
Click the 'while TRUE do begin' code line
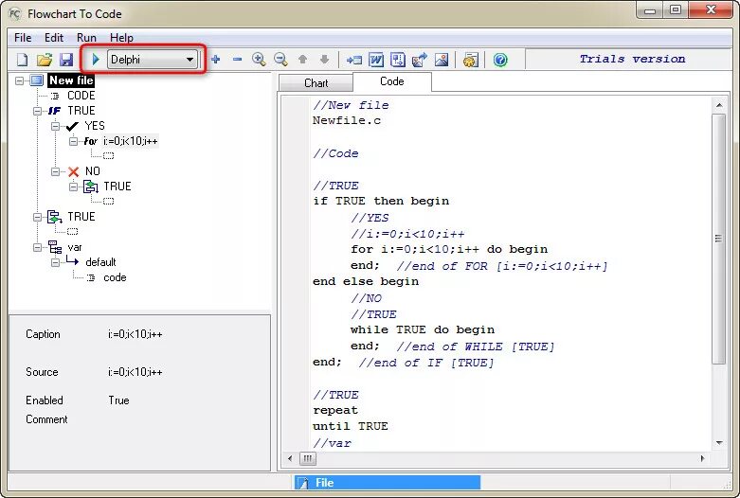(x=423, y=329)
